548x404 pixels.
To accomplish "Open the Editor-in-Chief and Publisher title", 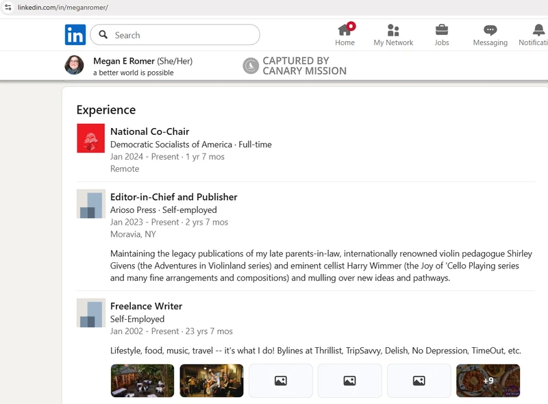I will click(x=173, y=197).
